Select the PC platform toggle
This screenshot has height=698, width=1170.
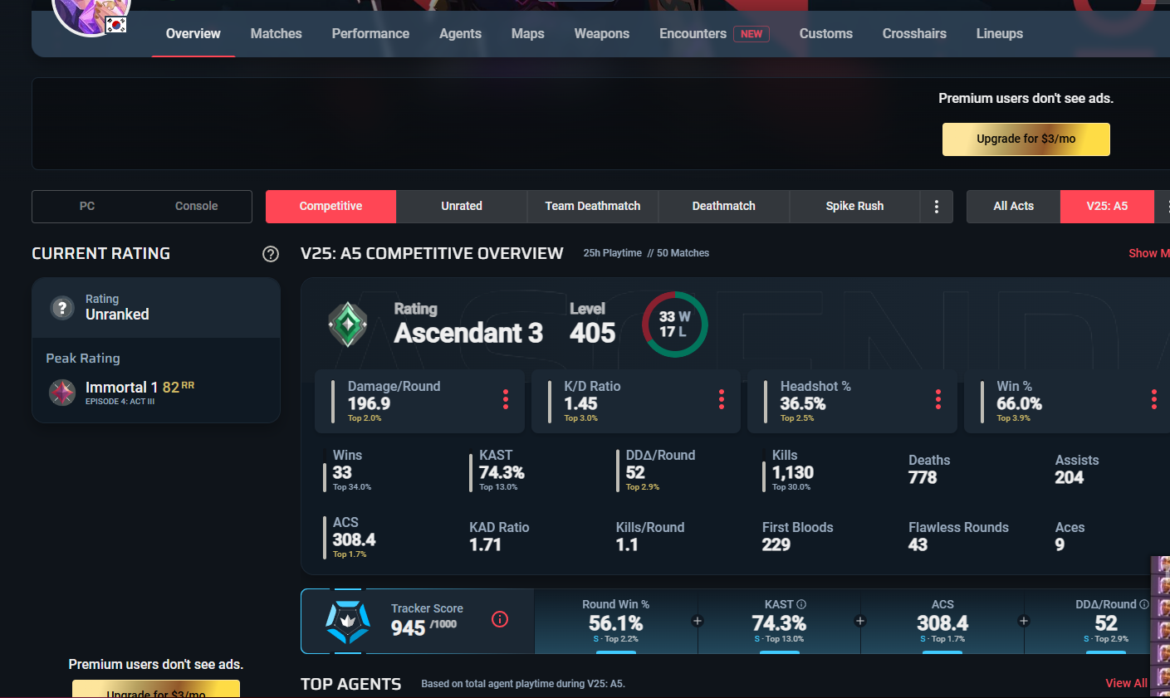tap(87, 207)
